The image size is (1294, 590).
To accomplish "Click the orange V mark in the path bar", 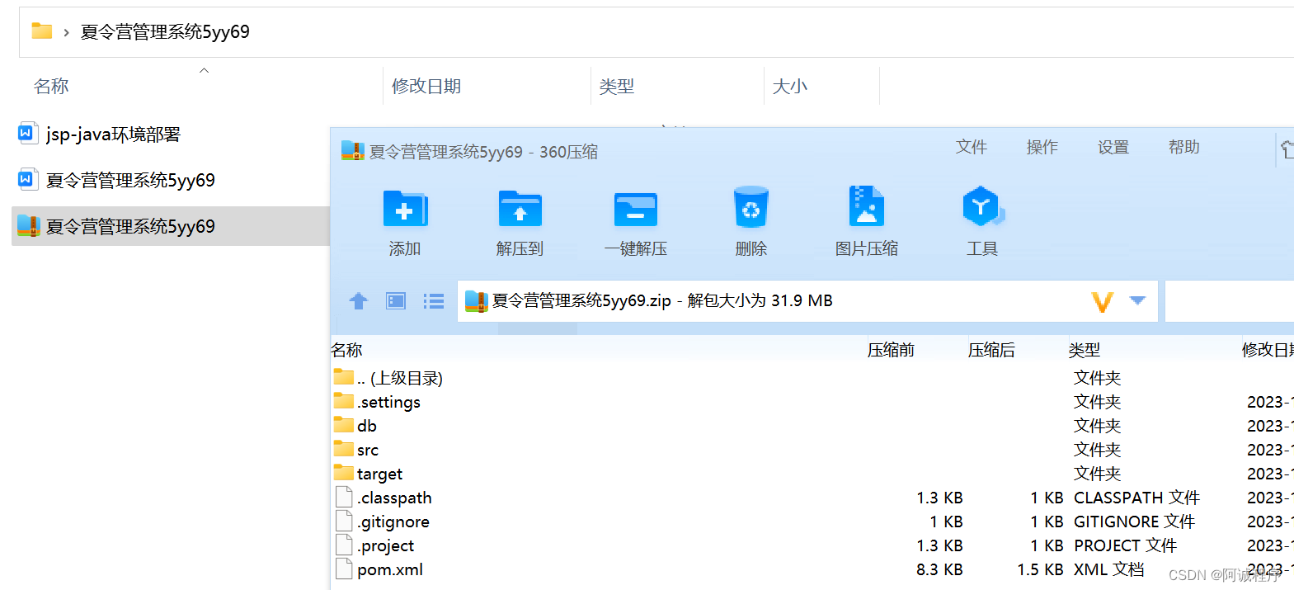I will (1103, 302).
